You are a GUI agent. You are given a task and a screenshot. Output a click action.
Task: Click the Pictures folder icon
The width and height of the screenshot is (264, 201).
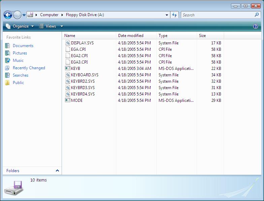(x=7, y=53)
